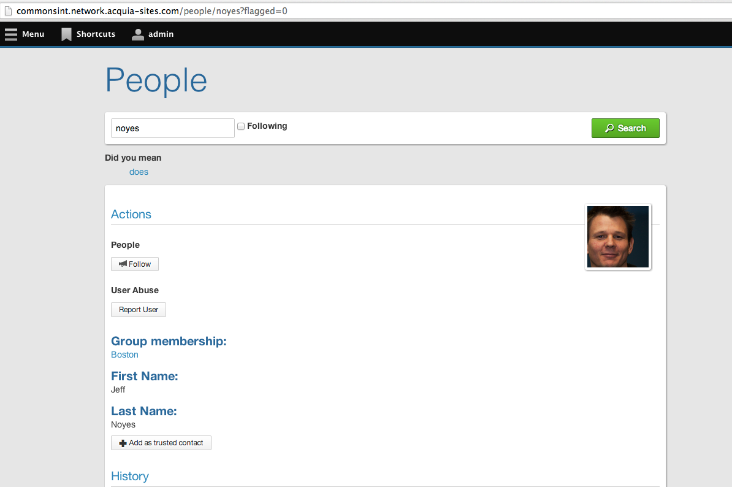The height and width of the screenshot is (487, 732).
Task: Click the page icon in the address bar
Action: point(7,10)
